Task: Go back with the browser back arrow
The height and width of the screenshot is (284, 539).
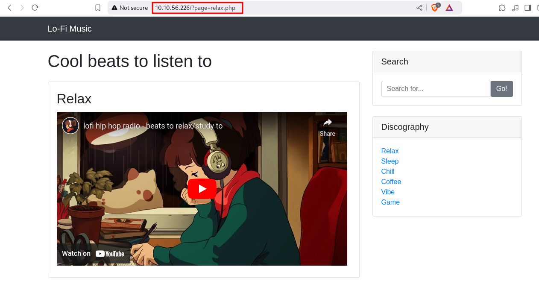Action: pyautogui.click(x=9, y=8)
